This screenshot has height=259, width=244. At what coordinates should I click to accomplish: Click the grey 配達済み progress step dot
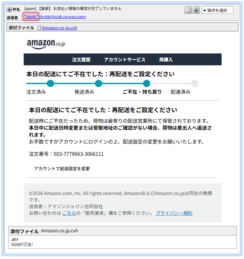click(x=195, y=83)
